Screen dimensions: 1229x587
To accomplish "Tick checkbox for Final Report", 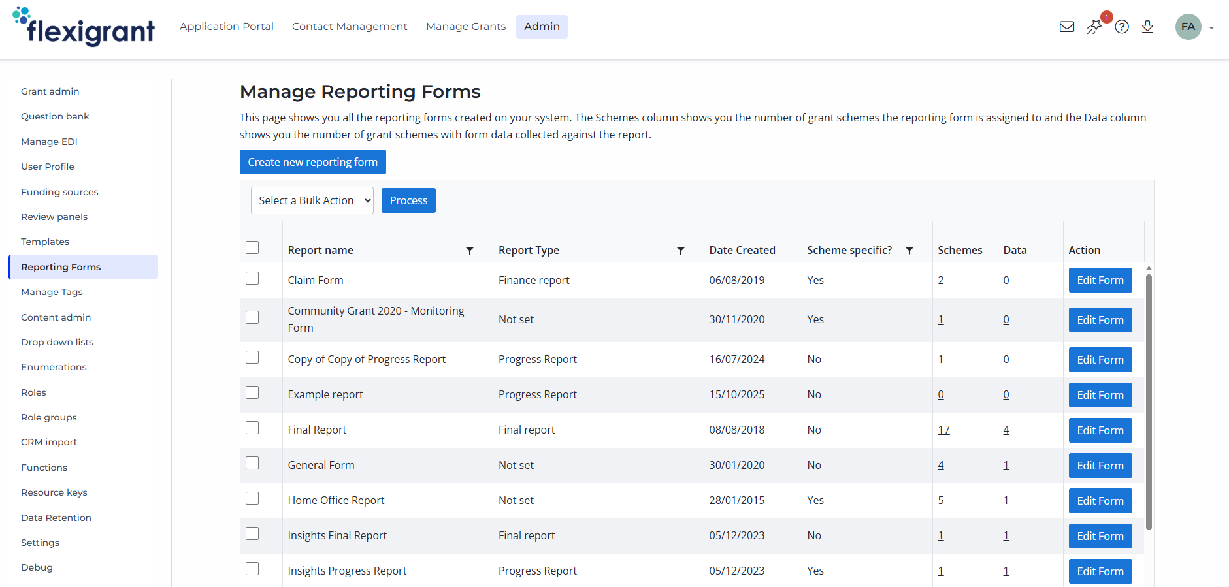I will pyautogui.click(x=252, y=428).
